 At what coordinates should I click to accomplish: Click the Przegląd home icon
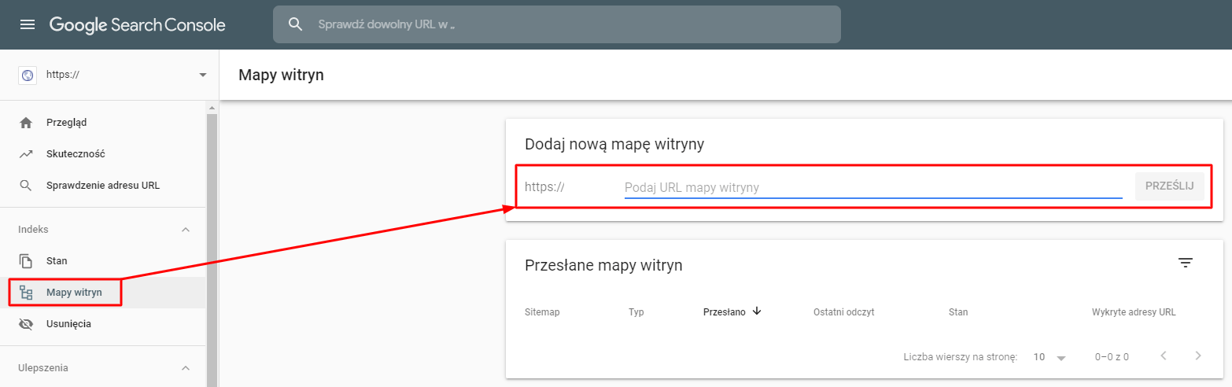coord(26,123)
